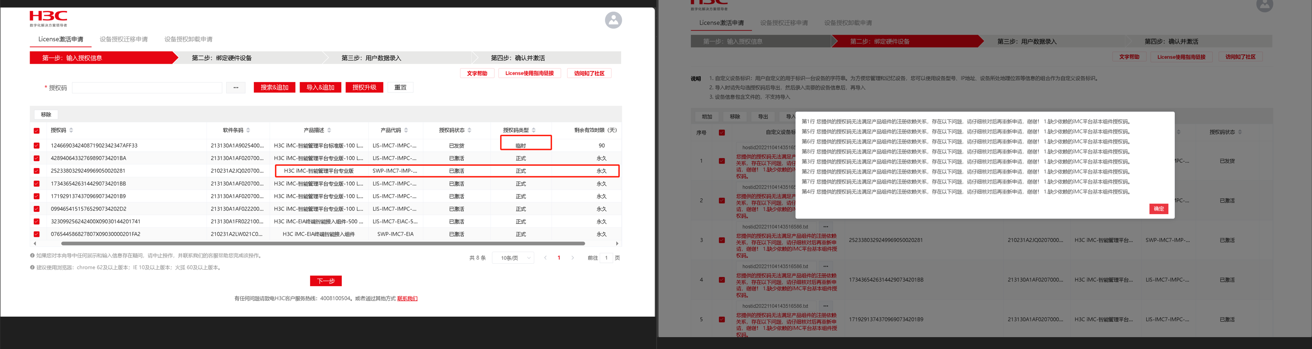The width and height of the screenshot is (1312, 349).
Task: Uncheck the row for license 1246690342408719023423​47AFF33
Action: coord(36,145)
